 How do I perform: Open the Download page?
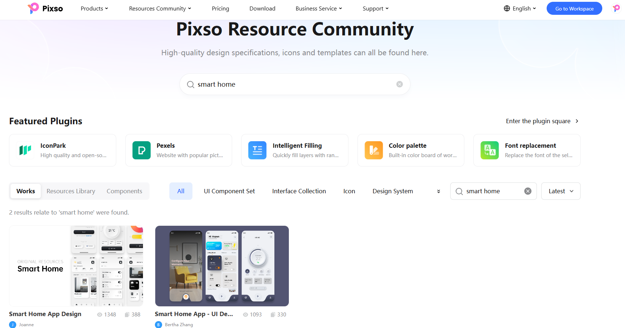tap(262, 8)
